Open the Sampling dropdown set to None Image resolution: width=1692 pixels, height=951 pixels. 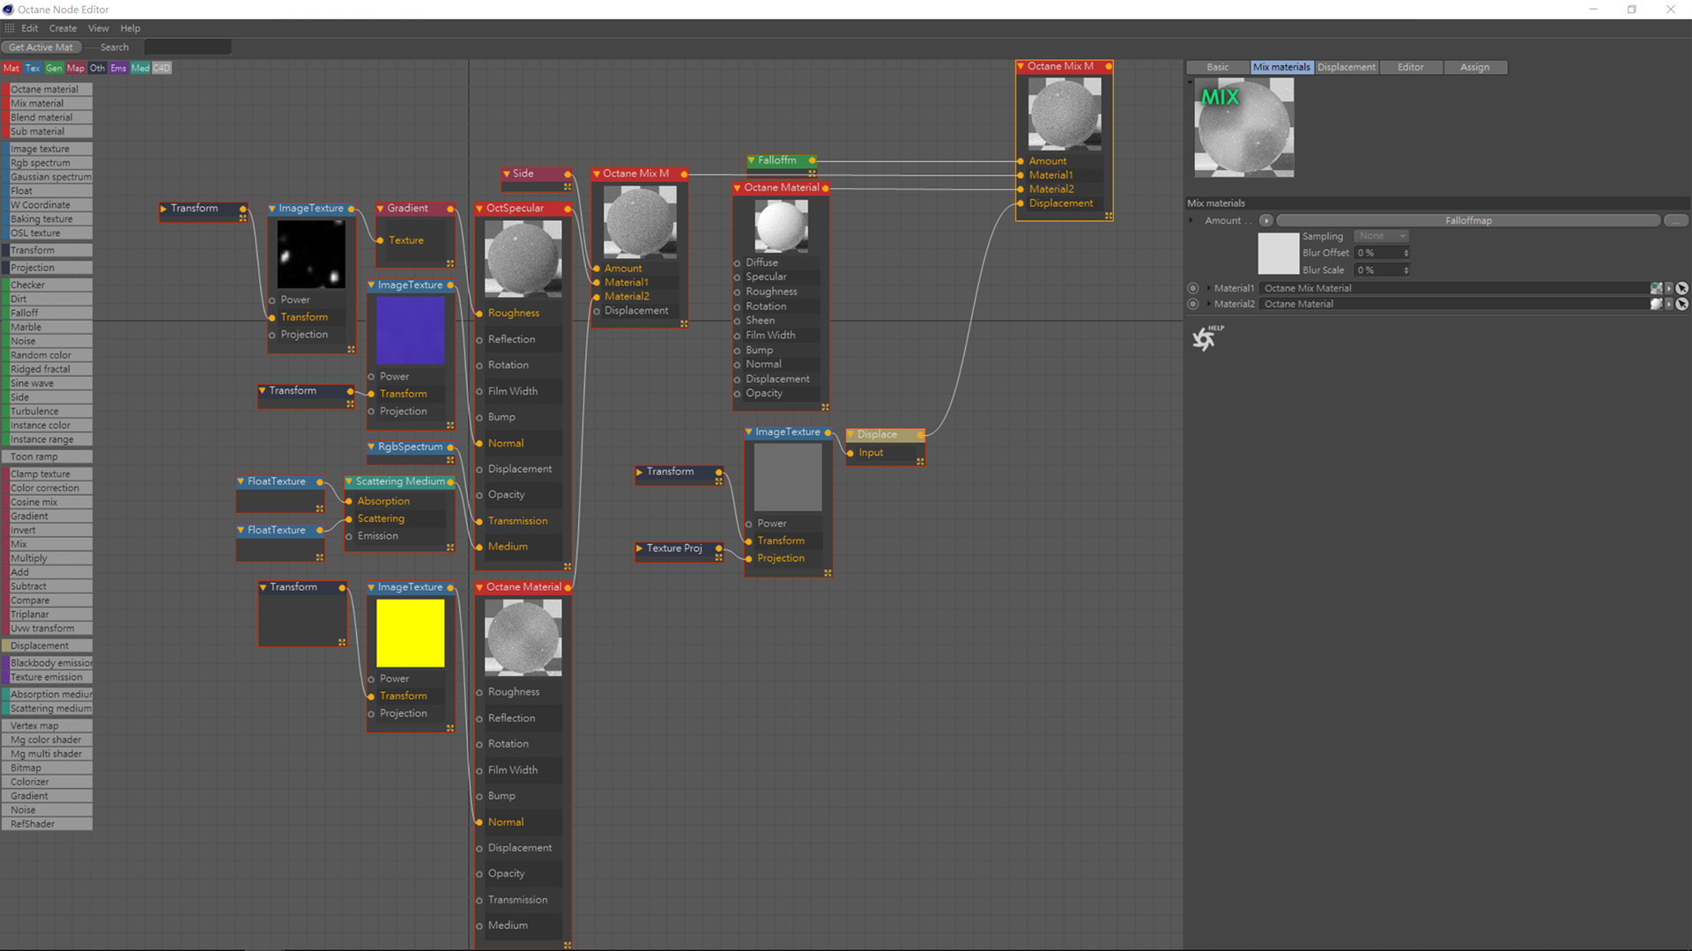click(x=1381, y=236)
